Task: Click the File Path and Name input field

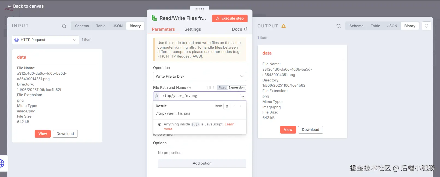Action: point(199,96)
